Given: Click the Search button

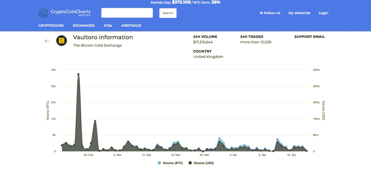Looking at the screenshot, I should tap(168, 13).
